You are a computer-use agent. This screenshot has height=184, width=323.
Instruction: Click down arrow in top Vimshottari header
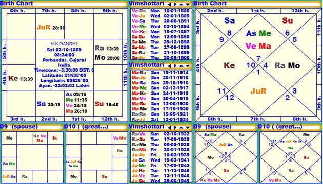188,4
